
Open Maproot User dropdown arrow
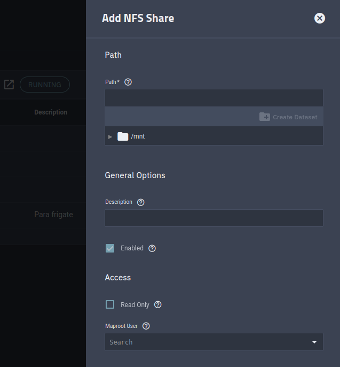pyautogui.click(x=314, y=342)
